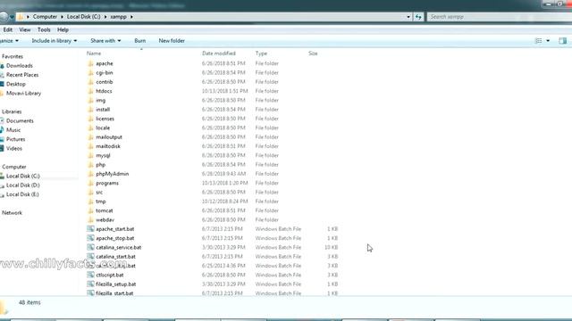This screenshot has height=321, width=572.
Task: Click the Burn button
Action: (x=140, y=41)
